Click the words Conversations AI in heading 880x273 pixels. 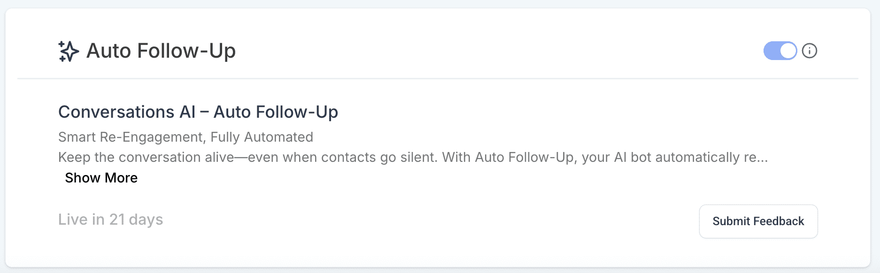[x=127, y=112]
